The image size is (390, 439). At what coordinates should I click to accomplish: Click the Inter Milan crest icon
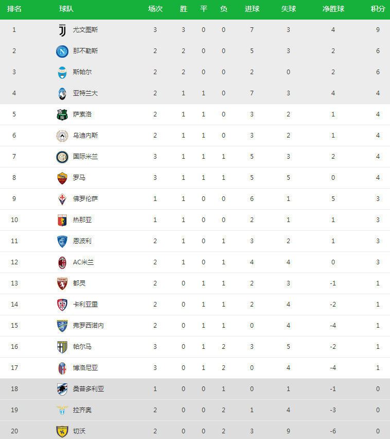click(62, 157)
